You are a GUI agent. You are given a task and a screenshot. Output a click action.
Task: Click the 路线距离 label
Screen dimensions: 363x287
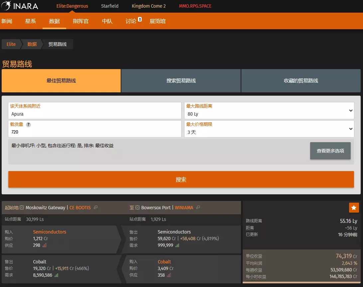[x=254, y=221]
